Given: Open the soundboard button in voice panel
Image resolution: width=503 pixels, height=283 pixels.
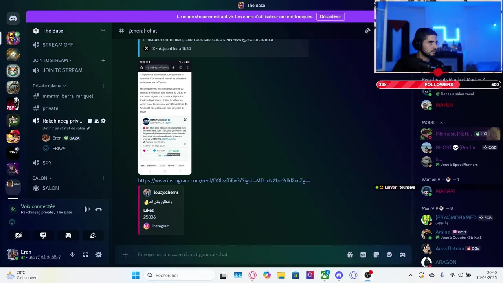Looking at the screenshot, I should coord(93,235).
